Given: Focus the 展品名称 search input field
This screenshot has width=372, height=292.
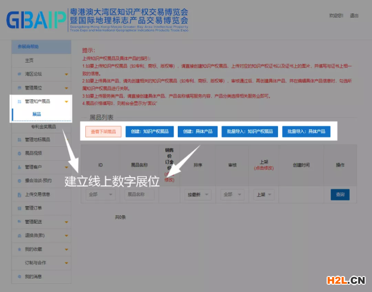Looking at the screenshot, I should (139, 194).
